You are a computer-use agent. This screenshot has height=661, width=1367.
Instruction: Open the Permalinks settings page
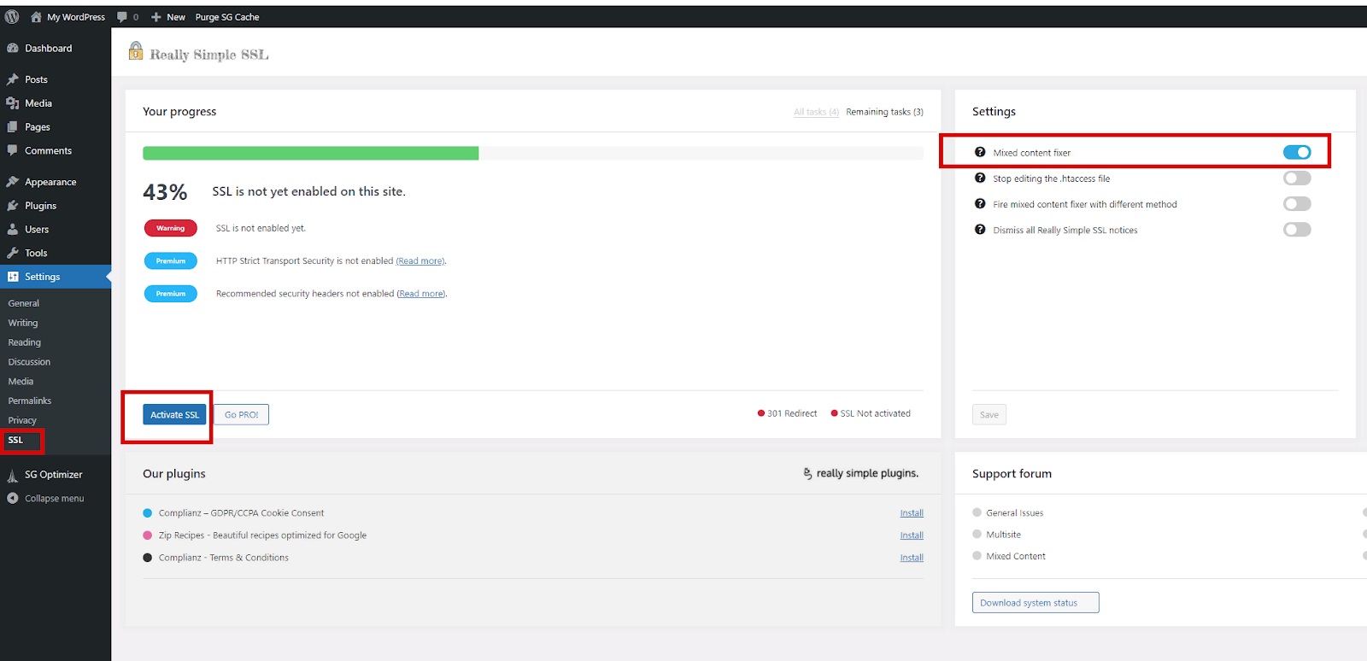[30, 401]
